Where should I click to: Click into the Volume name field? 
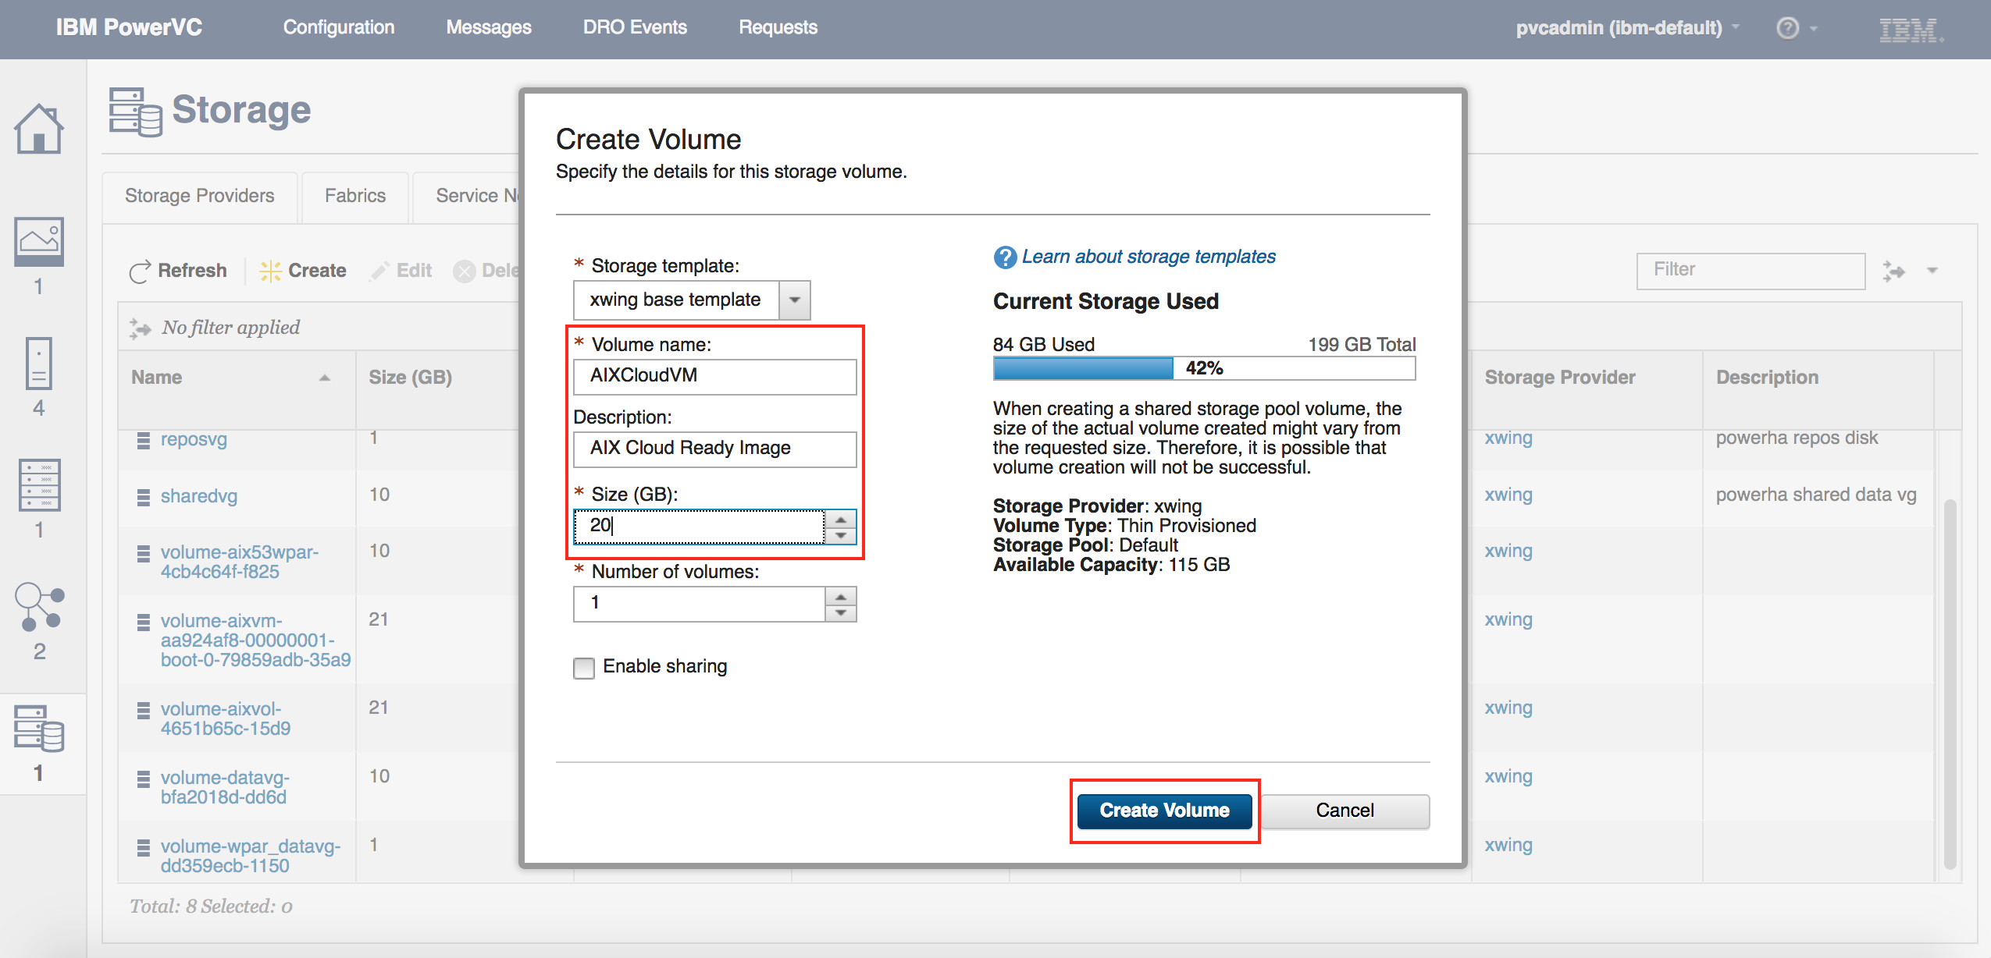[x=714, y=376]
